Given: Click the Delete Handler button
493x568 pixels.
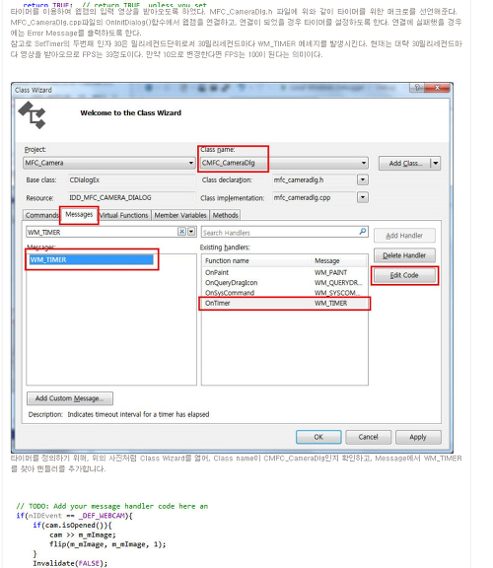Looking at the screenshot, I should point(404,255).
